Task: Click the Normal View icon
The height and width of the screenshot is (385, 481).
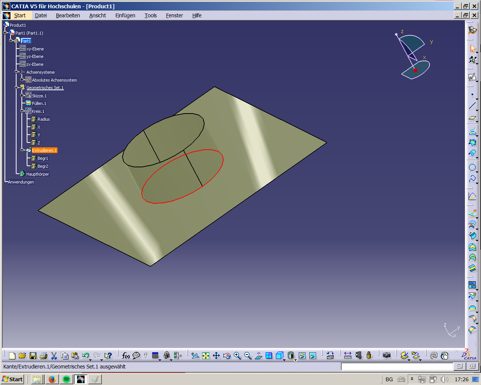Action: (259, 356)
